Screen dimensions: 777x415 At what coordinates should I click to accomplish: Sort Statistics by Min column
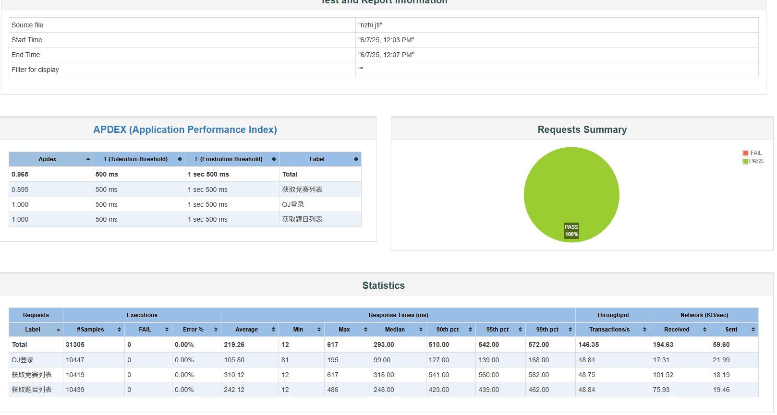(301, 330)
